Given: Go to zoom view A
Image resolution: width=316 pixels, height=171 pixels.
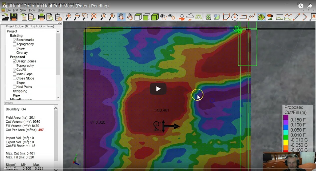Looking at the screenshot, I should [103, 17].
